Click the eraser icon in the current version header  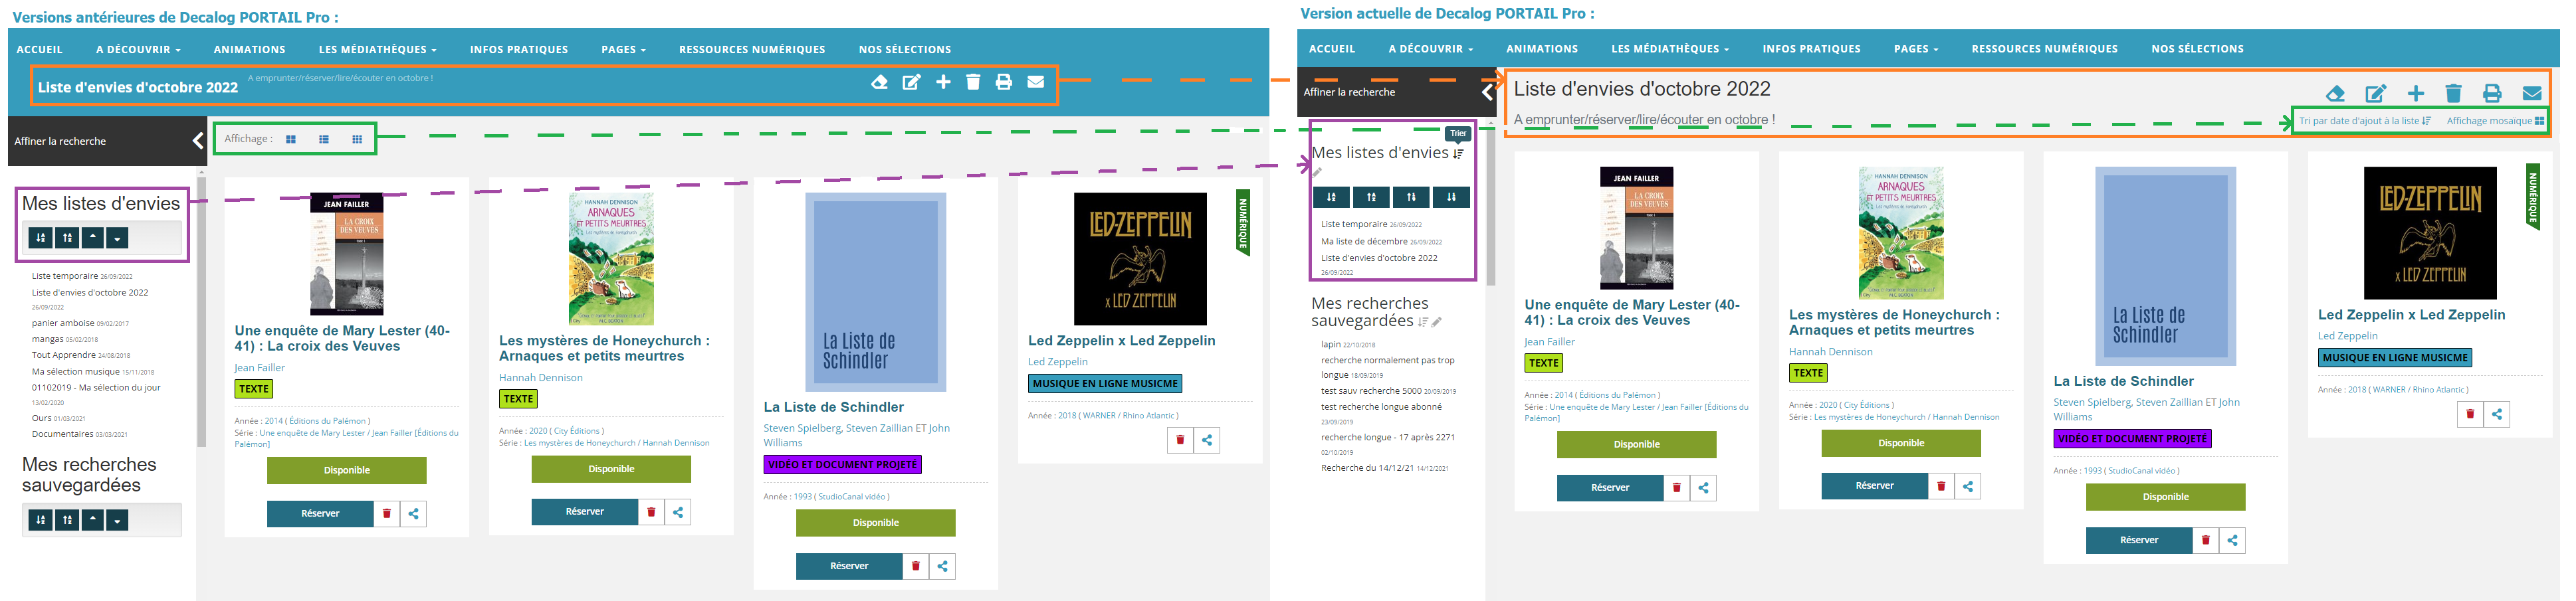(2335, 93)
